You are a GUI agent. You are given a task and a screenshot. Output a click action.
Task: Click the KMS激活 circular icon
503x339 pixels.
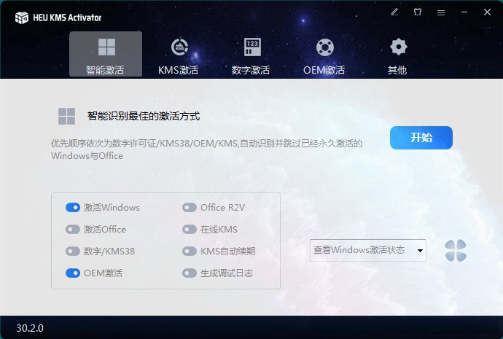[x=179, y=47]
